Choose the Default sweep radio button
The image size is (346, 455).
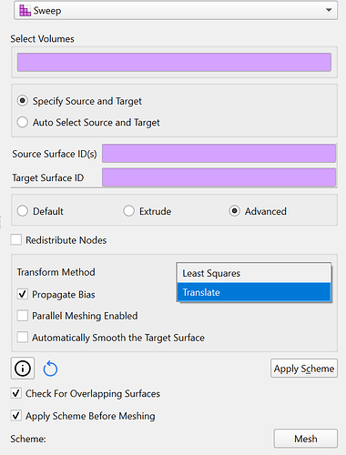(23, 211)
